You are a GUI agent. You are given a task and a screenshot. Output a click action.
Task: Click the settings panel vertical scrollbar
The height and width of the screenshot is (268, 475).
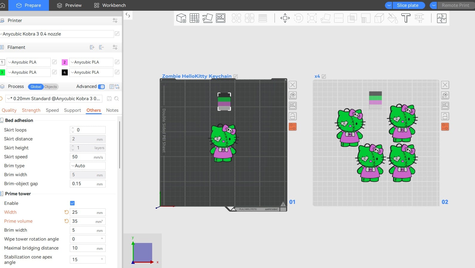120,145
